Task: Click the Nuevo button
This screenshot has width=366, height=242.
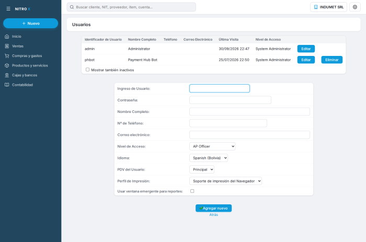Action: [30, 24]
